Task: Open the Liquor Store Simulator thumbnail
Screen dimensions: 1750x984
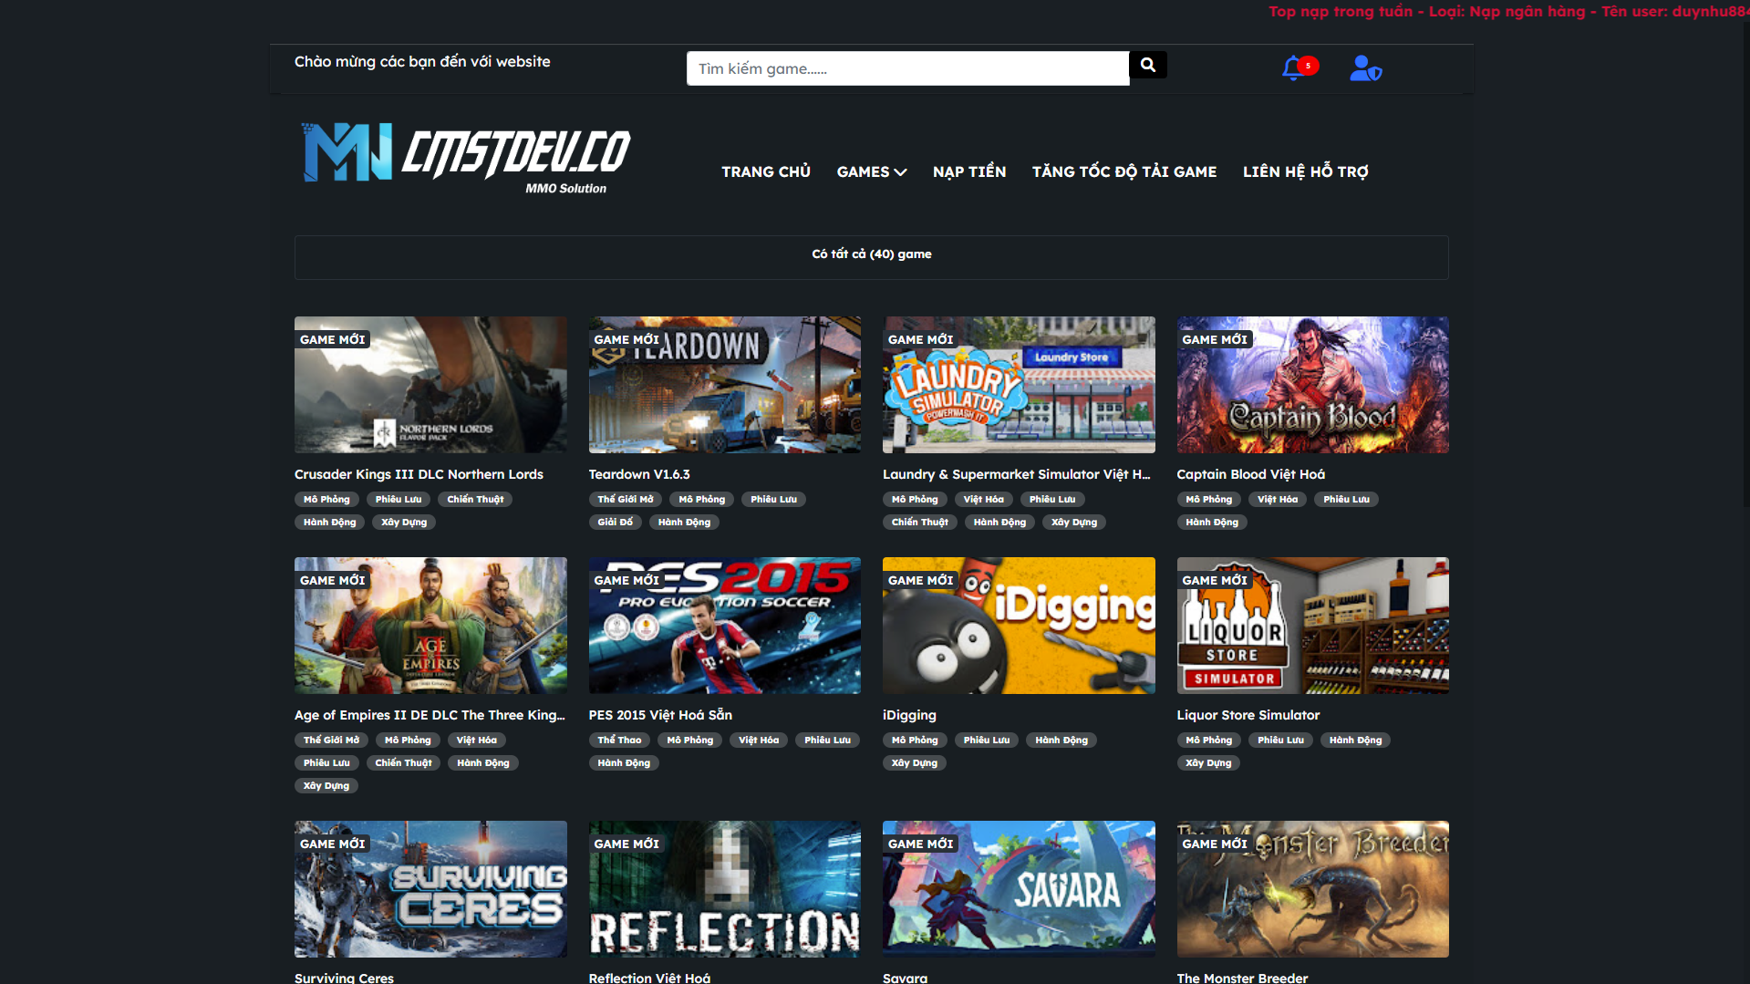Action: [x=1311, y=626]
